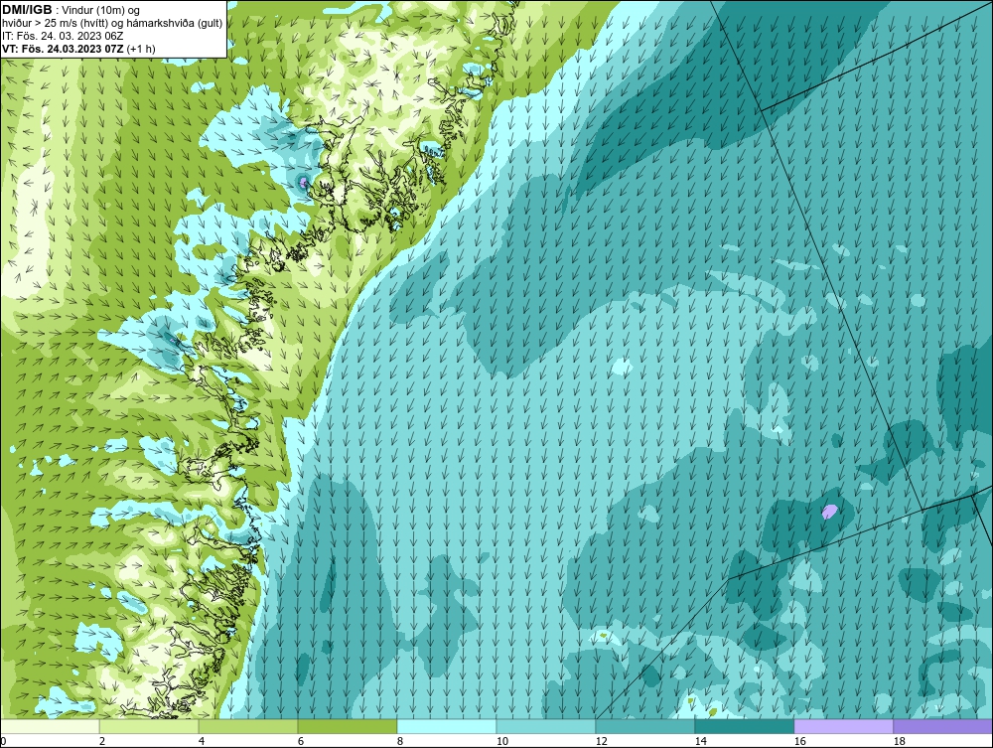This screenshot has width=993, height=748.
Task: Click the legend tick label "12"
Action: pyautogui.click(x=601, y=741)
